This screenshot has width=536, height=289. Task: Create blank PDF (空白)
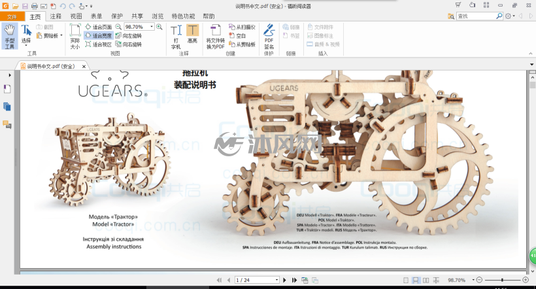click(237, 35)
